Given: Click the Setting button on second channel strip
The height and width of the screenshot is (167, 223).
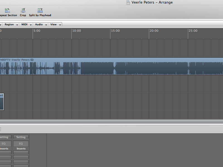Looking at the screenshot, I should click(21, 137).
